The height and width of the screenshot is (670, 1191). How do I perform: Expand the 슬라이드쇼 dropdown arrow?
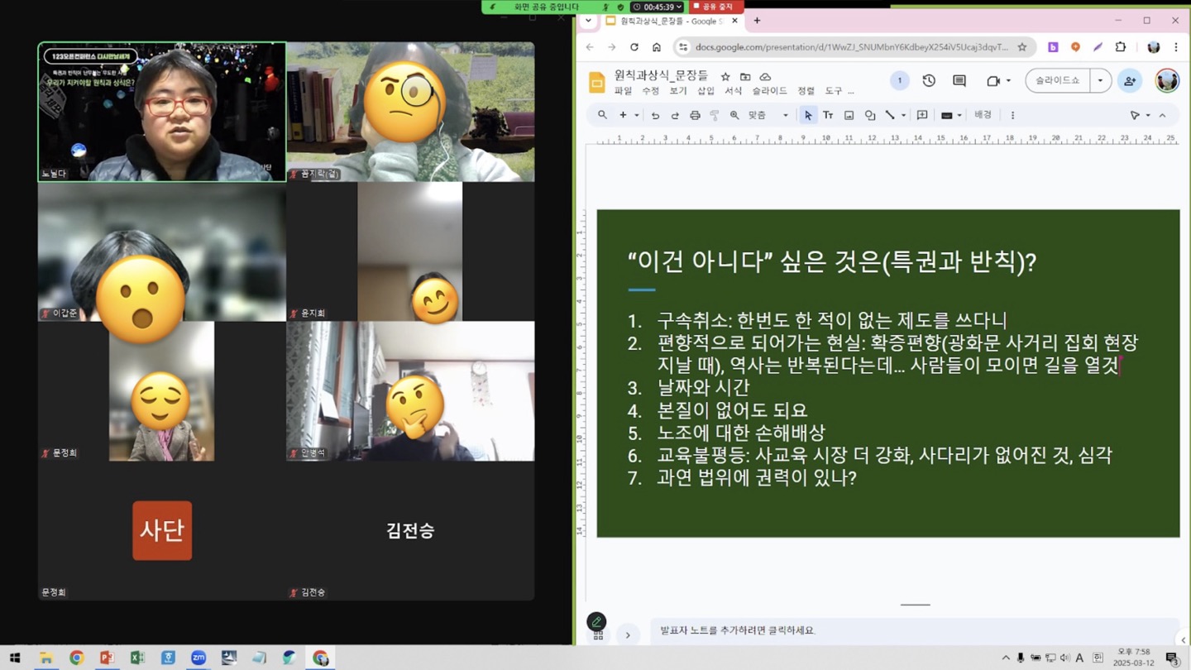pos(1100,80)
